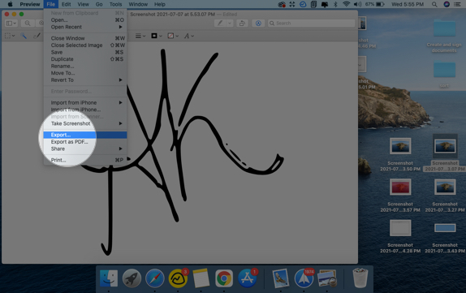Expand the Revert To submenu

[85, 80]
